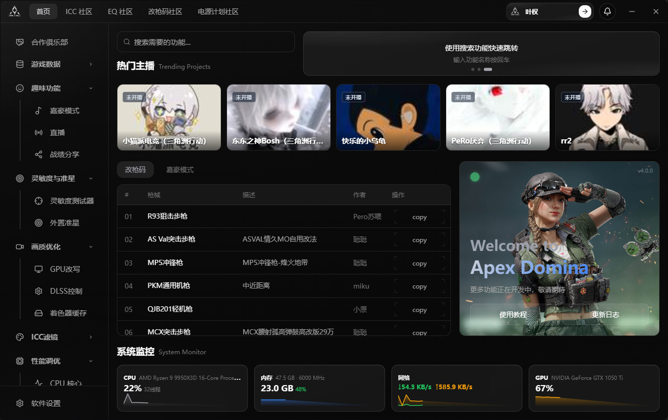Image resolution: width=668 pixels, height=420 pixels.
Task: Copy the QJB201轻机枪 gun code
Action: point(420,310)
